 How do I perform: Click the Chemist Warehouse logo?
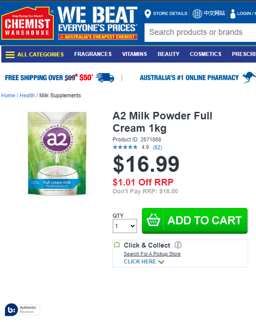(x=27, y=23)
